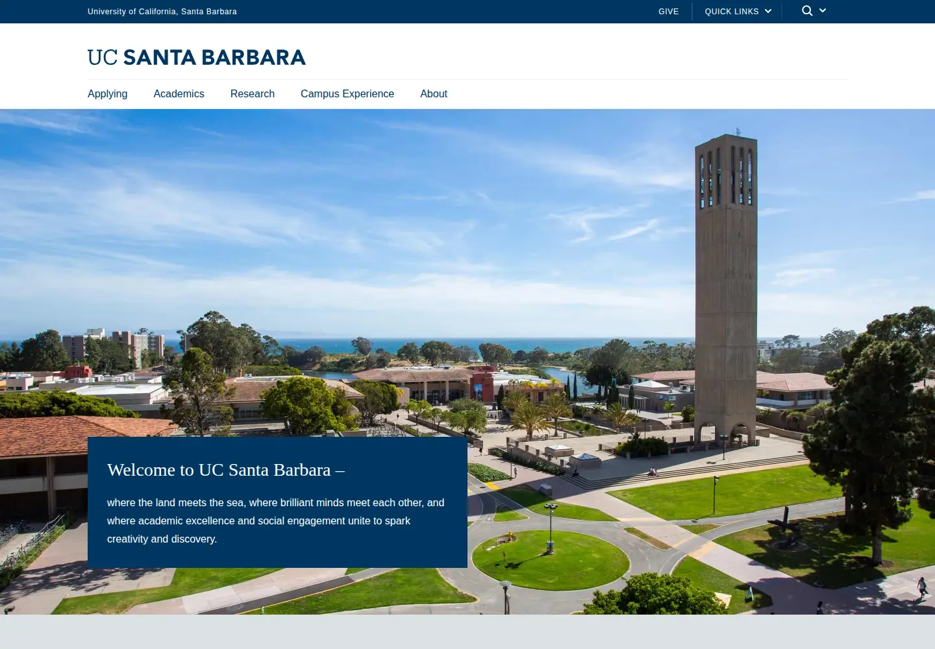Open the About menu

pos(434,93)
